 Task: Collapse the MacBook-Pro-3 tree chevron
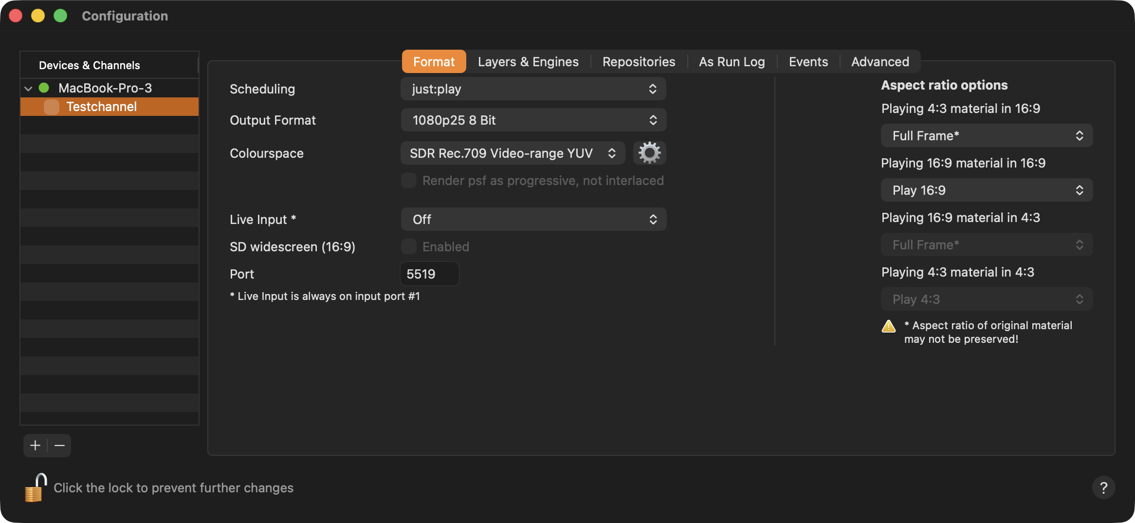28,89
